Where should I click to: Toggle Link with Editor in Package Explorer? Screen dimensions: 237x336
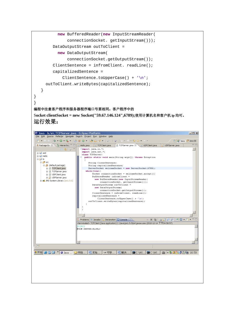point(65,149)
